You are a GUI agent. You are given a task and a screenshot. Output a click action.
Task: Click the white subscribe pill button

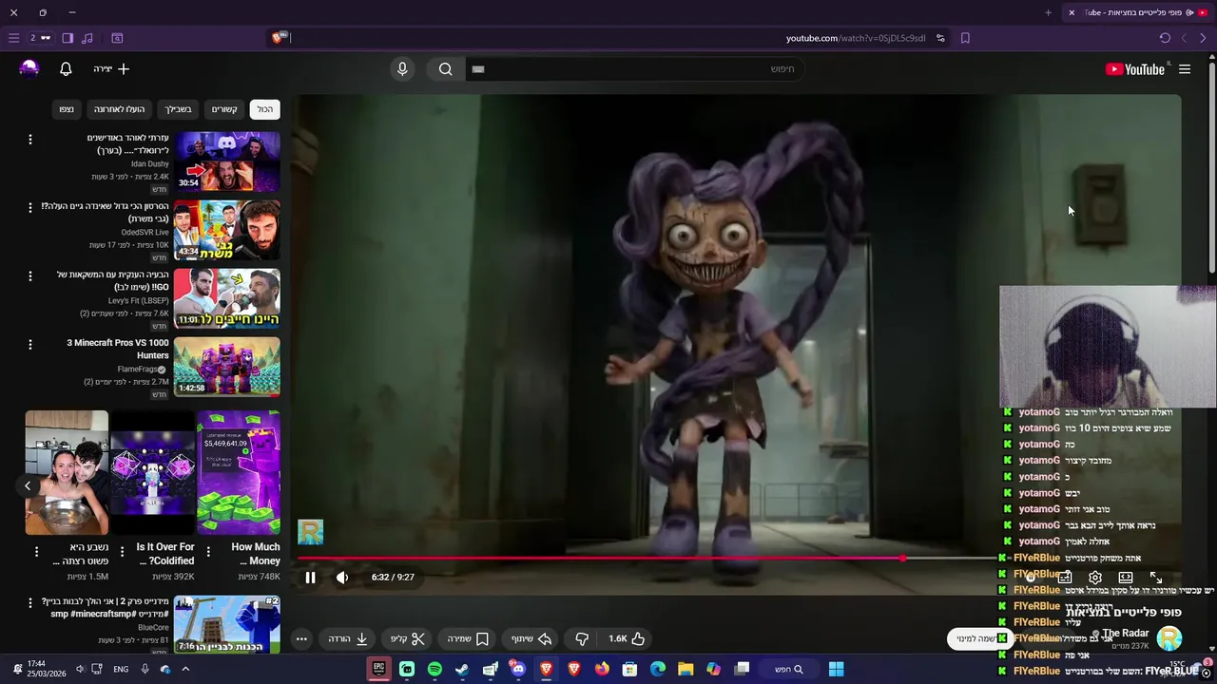pos(978,638)
